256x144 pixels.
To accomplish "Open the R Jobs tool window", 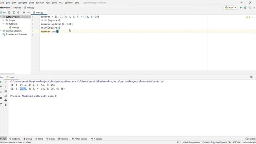I will [51, 139].
